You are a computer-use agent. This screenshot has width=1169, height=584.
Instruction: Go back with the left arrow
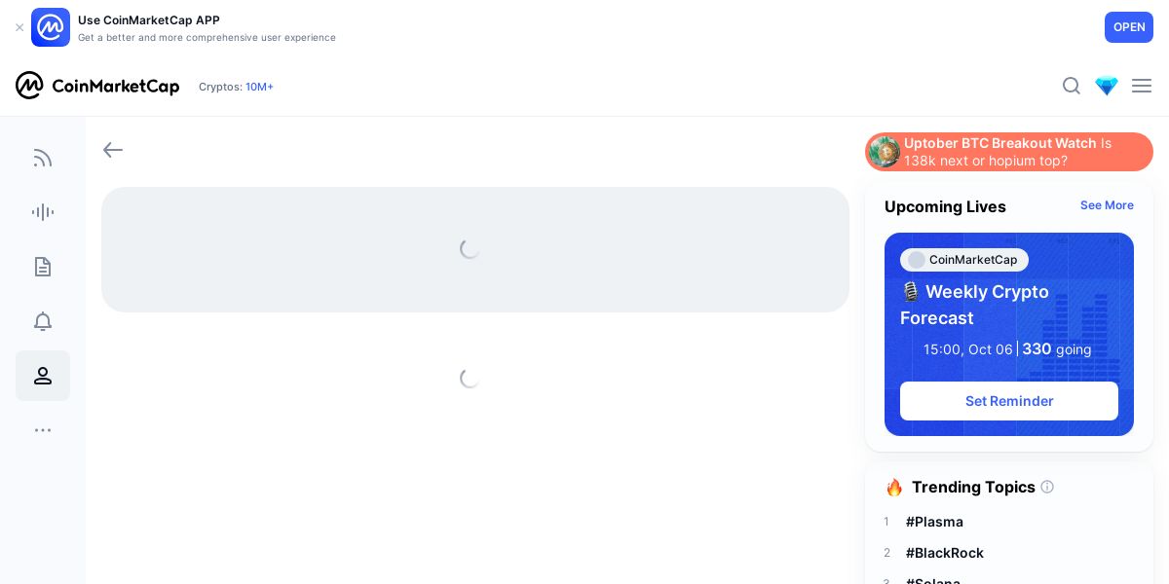[113, 150]
